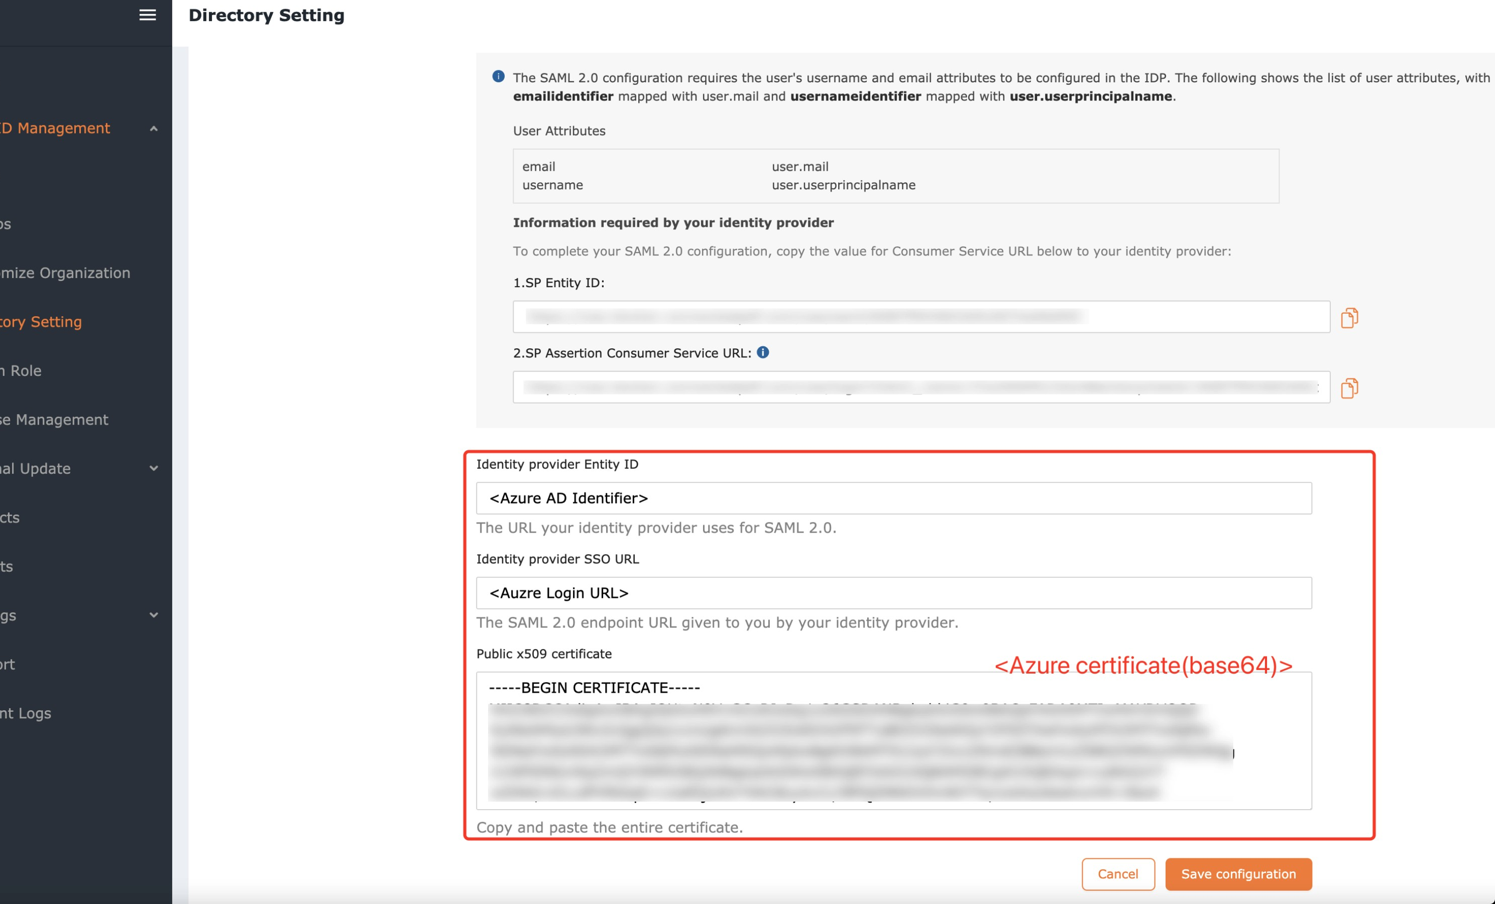Click the info icon beside SP Assertion Consumer Service URL
This screenshot has width=1495, height=904.
point(764,352)
